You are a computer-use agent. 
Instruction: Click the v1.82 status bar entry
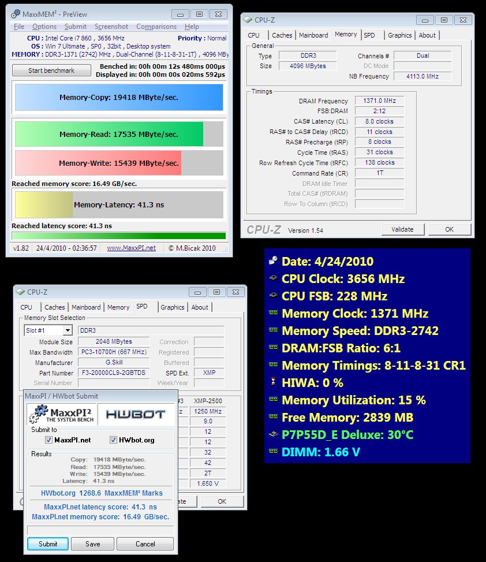(21, 248)
